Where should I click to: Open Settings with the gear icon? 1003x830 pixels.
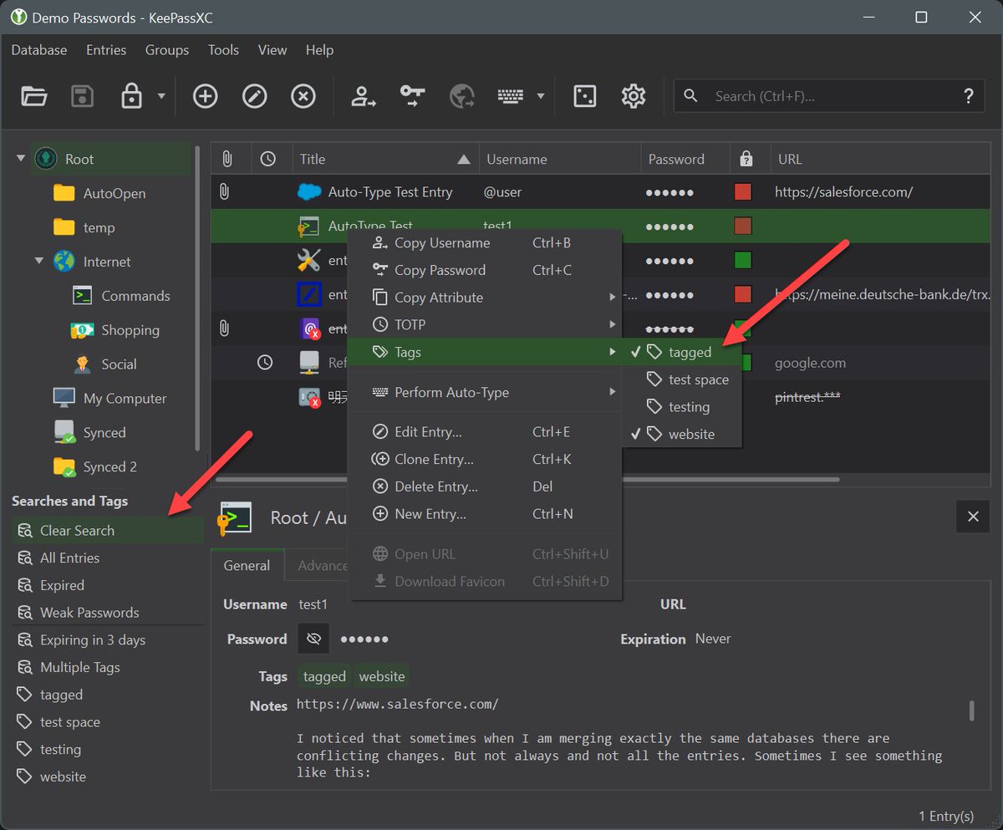(x=634, y=96)
